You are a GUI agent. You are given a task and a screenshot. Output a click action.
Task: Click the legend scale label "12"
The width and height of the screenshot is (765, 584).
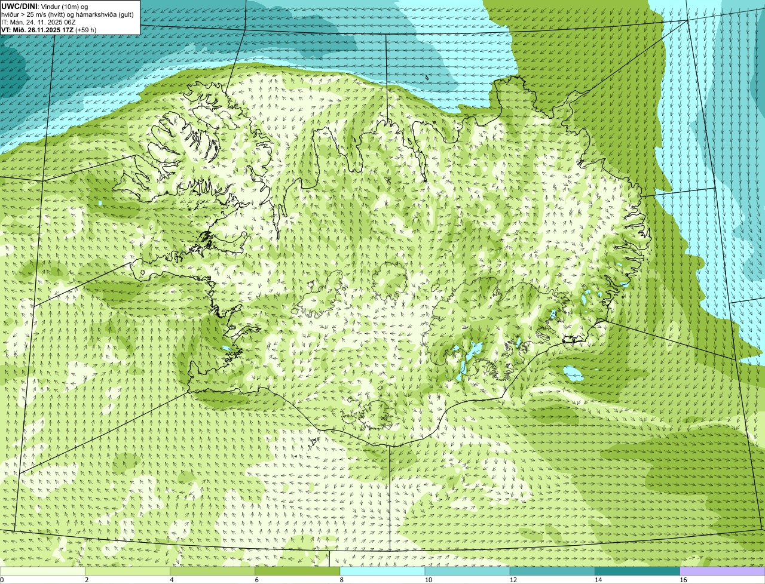[x=513, y=580]
